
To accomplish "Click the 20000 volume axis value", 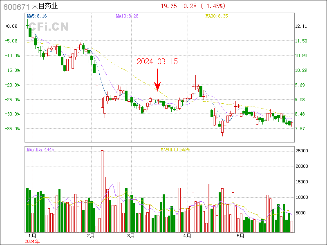I will 302,166.
